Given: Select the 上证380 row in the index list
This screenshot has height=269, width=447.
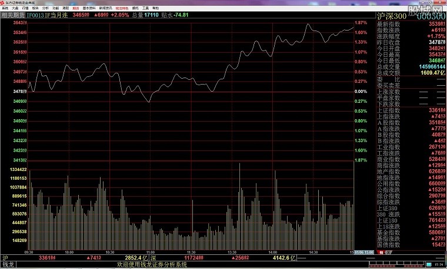Looking at the screenshot, I should pyautogui.click(x=388, y=207).
